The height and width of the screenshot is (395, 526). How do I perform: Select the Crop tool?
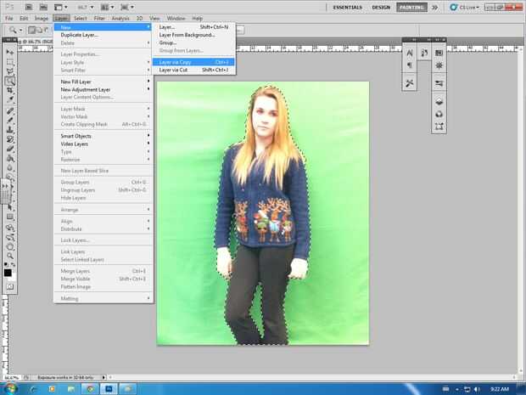(9, 90)
